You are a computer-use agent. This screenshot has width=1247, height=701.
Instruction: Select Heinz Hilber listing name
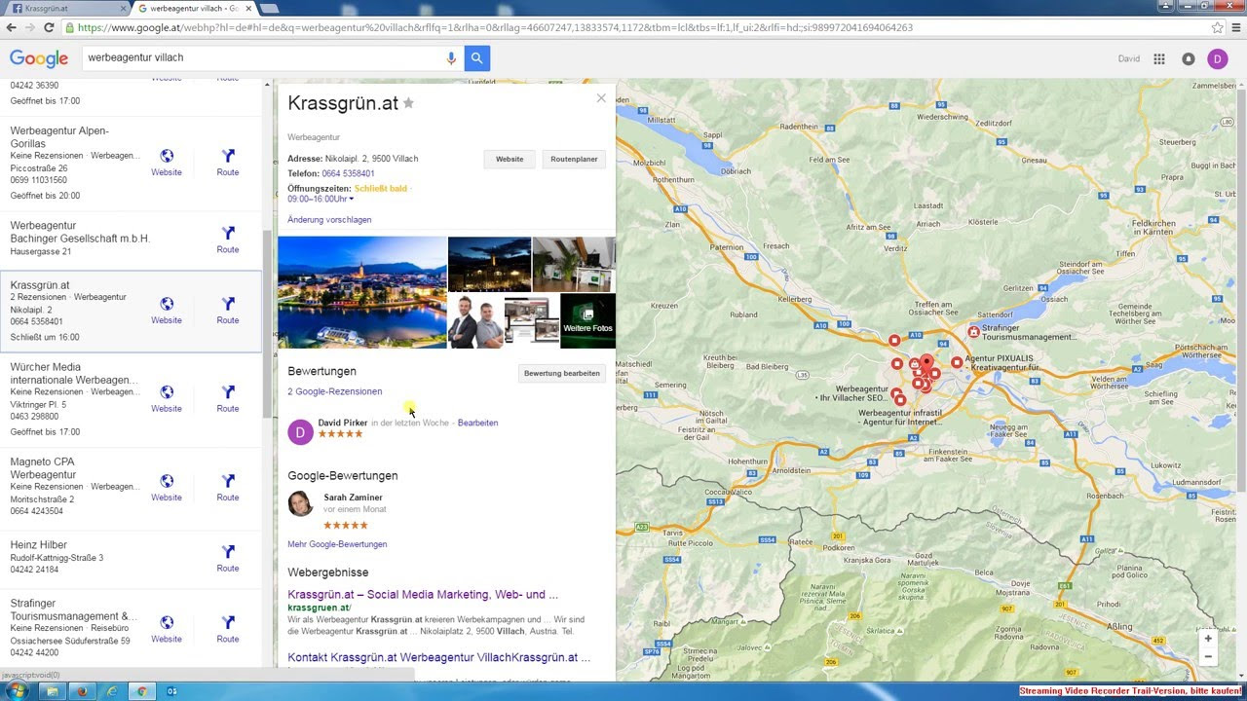39,545
